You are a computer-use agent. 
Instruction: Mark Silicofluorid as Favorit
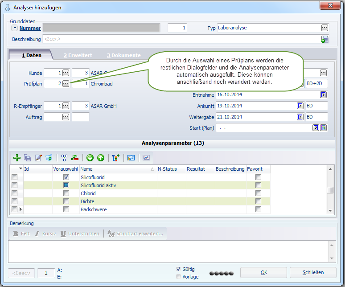[259, 177]
